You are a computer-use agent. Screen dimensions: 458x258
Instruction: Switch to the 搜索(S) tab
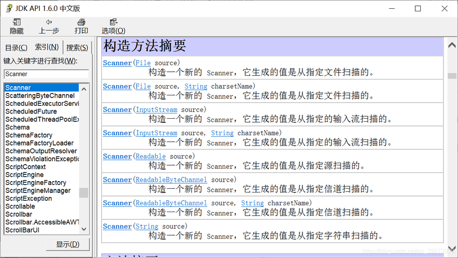point(77,47)
